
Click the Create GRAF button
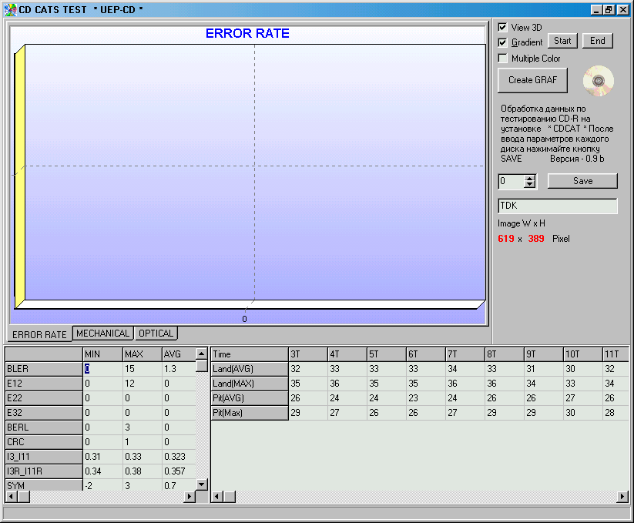click(532, 80)
